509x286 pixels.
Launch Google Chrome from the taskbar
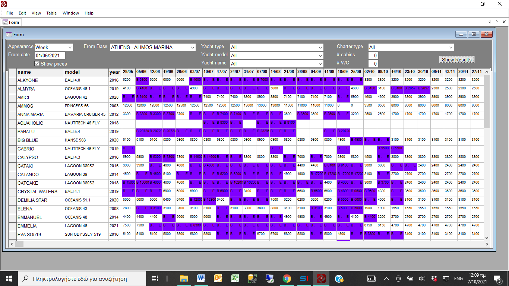pyautogui.click(x=287, y=278)
